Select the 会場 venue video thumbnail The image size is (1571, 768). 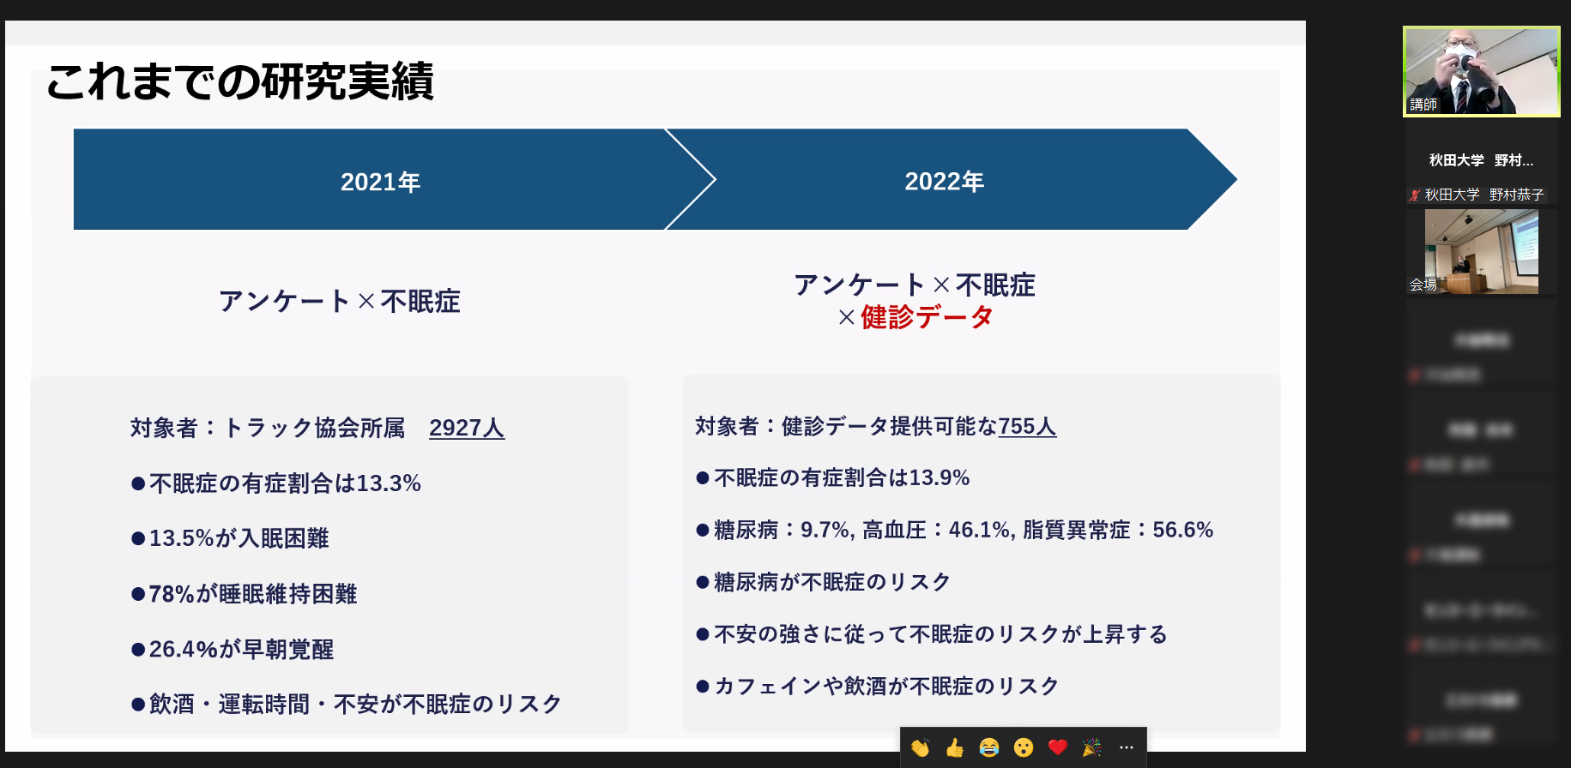click(1481, 251)
